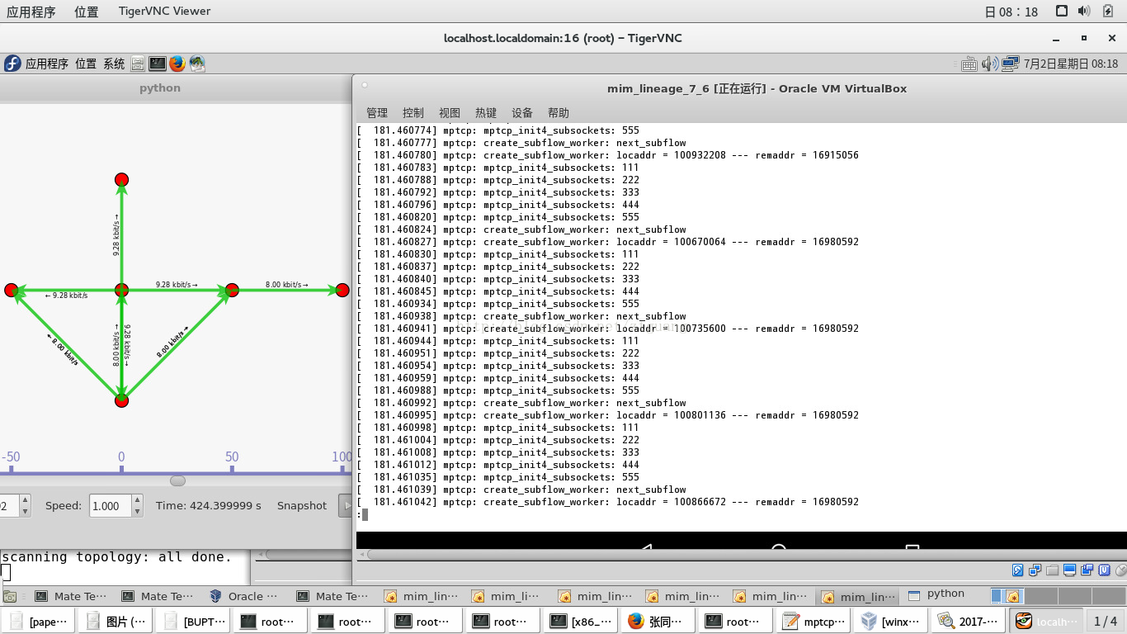The image size is (1127, 634).
Task: Click the host clock showing 日 08:18
Action: pos(1011,12)
